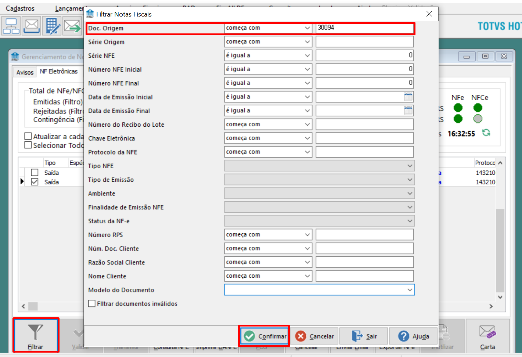The image size is (522, 357).
Task: Click the refresh icon next to 16:32:55
Action: [486, 133]
